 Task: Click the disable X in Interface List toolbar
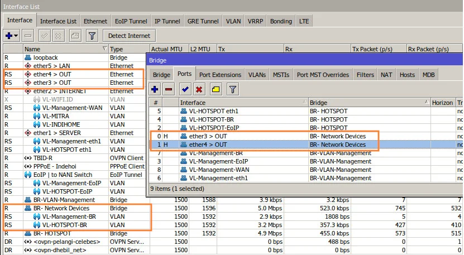(x=59, y=36)
